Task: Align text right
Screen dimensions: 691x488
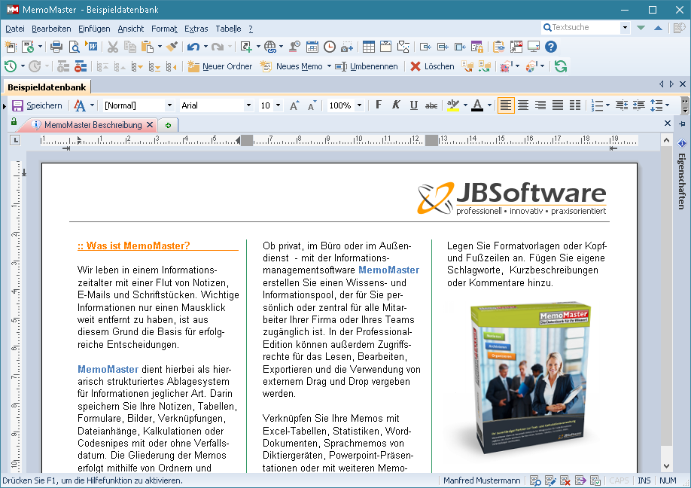Action: click(540, 105)
